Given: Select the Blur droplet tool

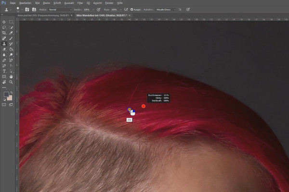Looking at the screenshot, I should 4,55.
